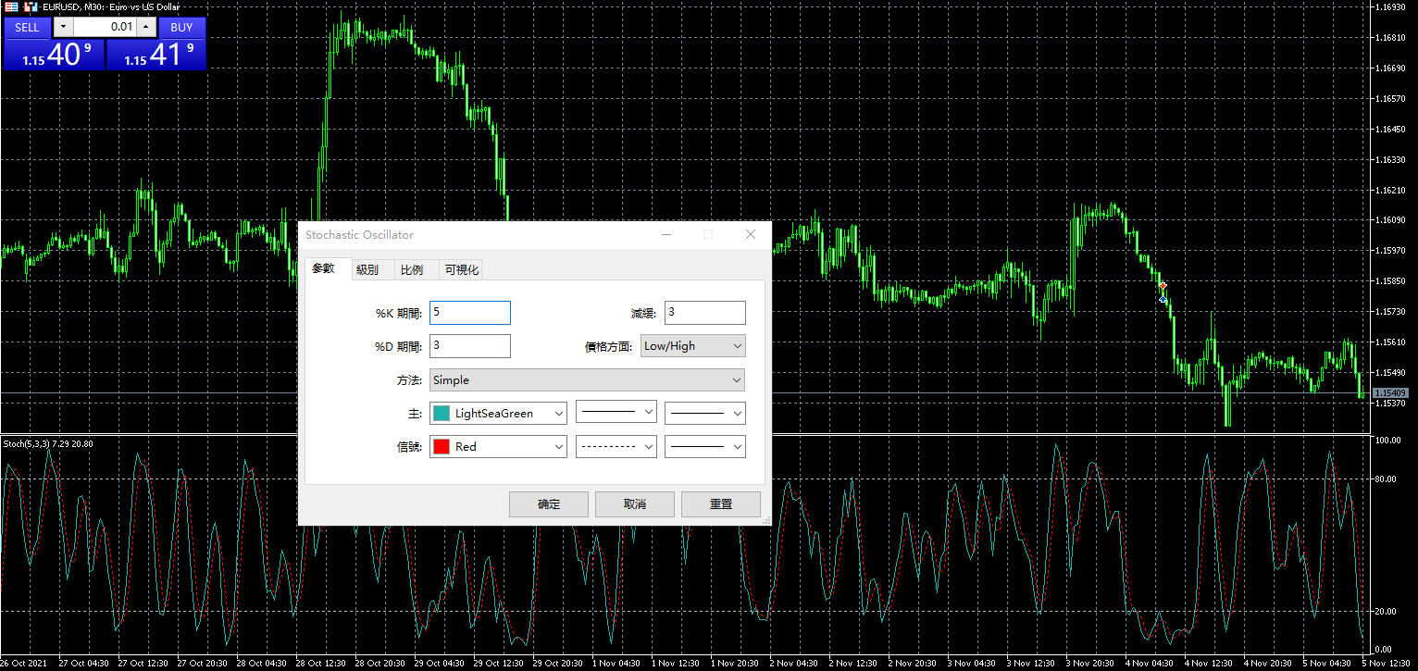This screenshot has height=671, width=1418.
Task: Click the current price label 1.15409
Action: [x=1391, y=393]
